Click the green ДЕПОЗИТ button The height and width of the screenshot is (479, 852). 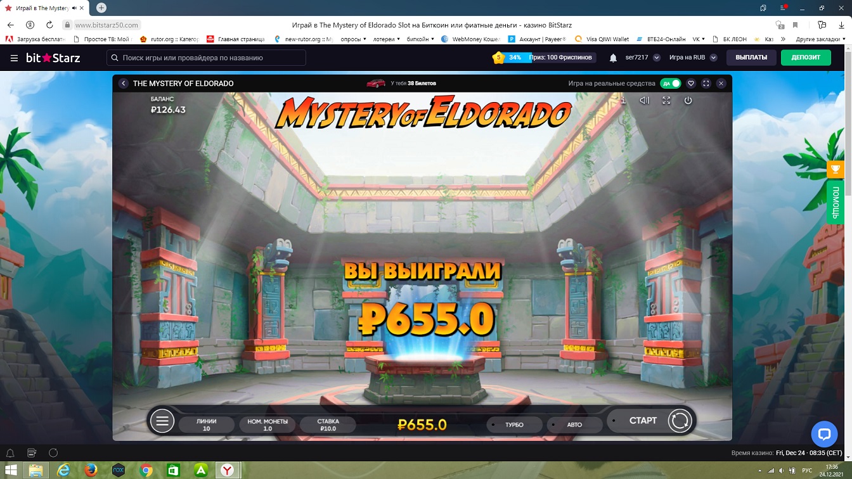(x=806, y=58)
